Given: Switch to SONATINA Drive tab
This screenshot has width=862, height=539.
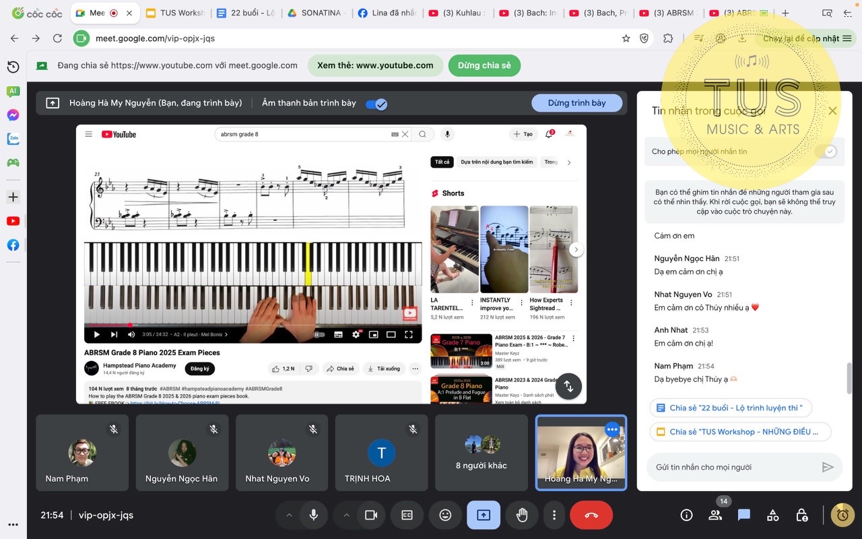Looking at the screenshot, I should (315, 13).
